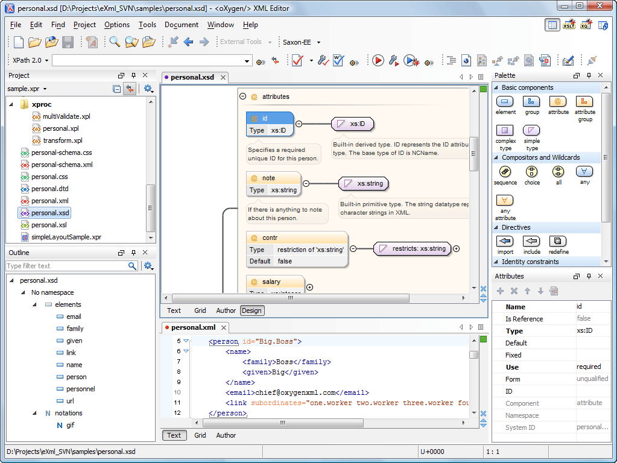Collapse the attributes group in schema diagram
This screenshot has height=463, width=617.
click(243, 96)
